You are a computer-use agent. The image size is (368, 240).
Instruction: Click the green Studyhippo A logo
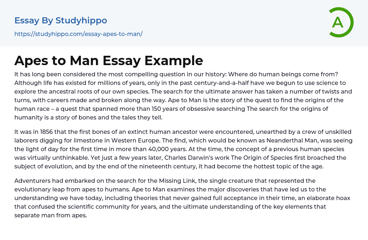[x=341, y=22]
